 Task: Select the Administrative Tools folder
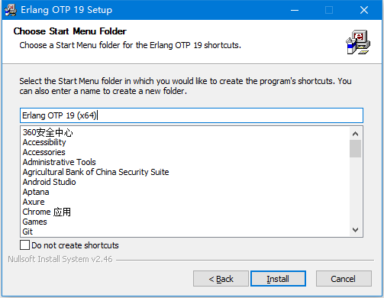60,162
